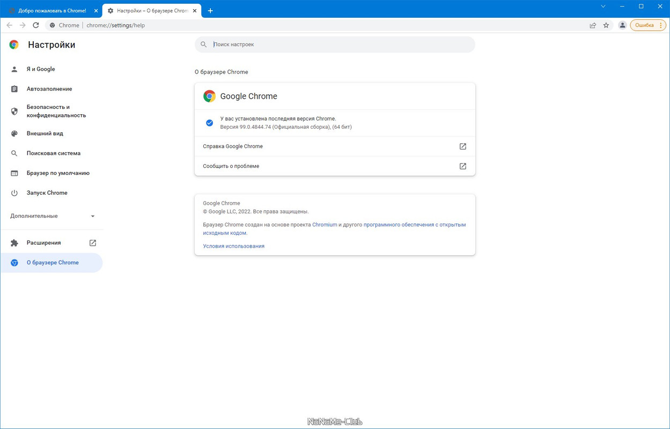Image resolution: width=670 pixels, height=429 pixels.
Task: Click the page reload icon
Action: [x=35, y=25]
